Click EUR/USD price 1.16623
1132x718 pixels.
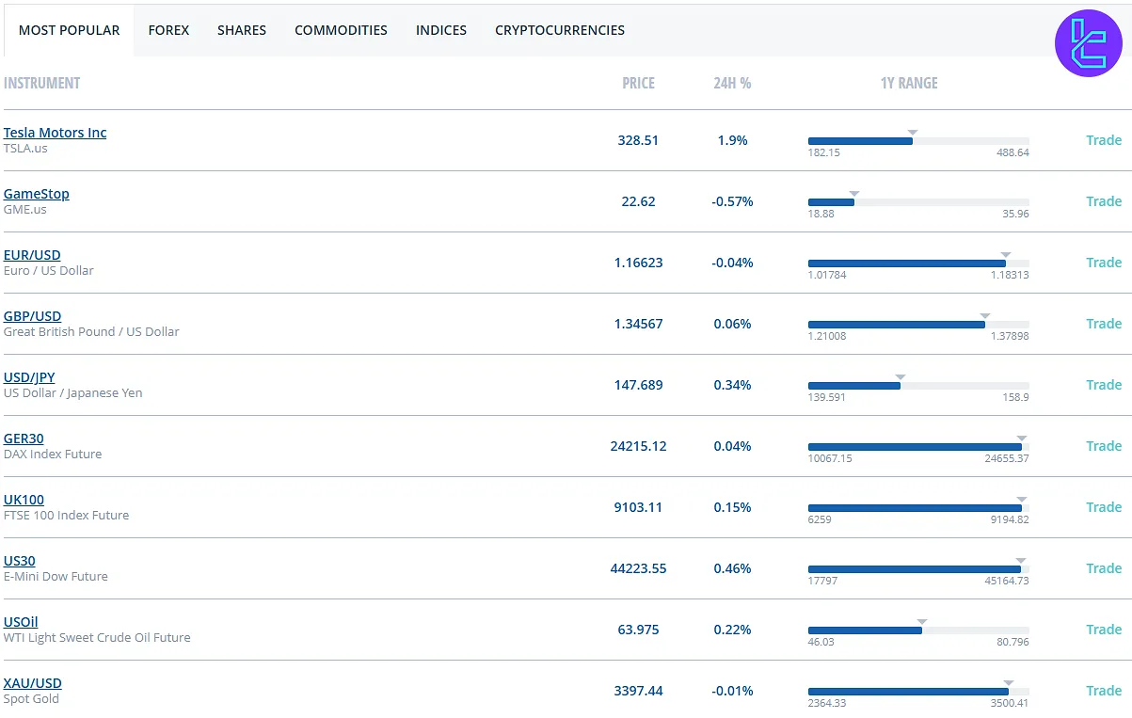click(x=638, y=263)
